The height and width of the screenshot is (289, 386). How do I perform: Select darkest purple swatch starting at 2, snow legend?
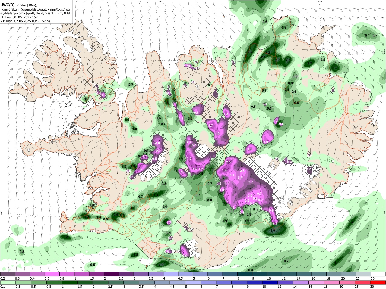(x=111, y=274)
